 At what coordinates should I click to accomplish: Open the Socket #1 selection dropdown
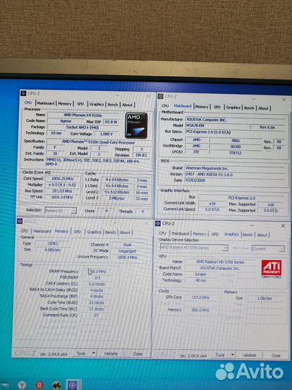(61, 210)
